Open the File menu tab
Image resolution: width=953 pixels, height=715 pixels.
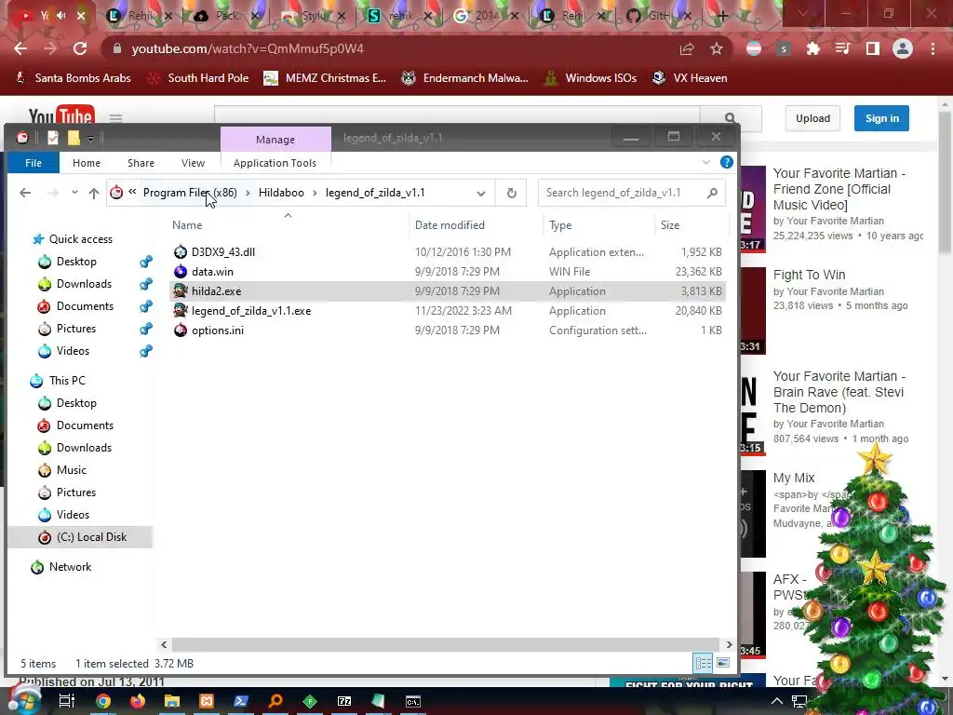click(x=34, y=162)
